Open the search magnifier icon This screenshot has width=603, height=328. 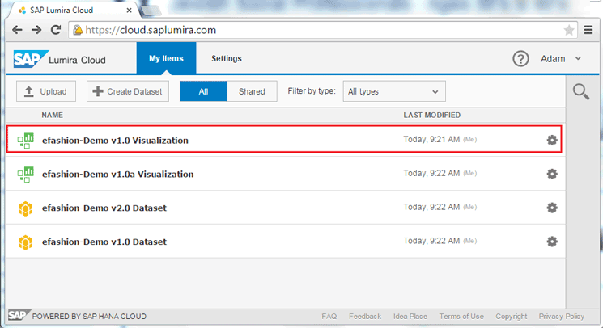580,91
